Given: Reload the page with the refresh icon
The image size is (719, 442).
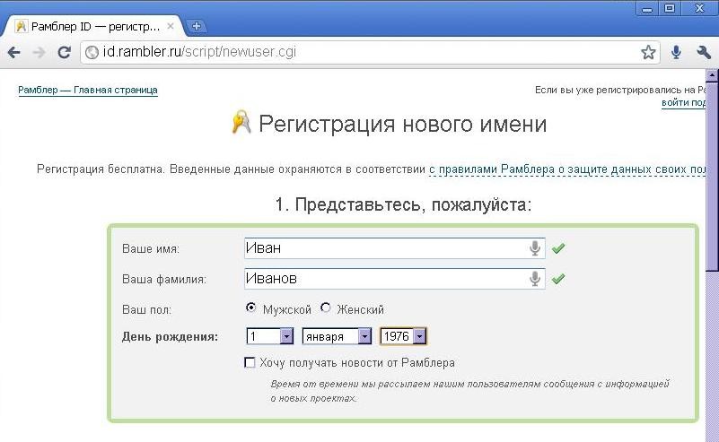Looking at the screenshot, I should pyautogui.click(x=65, y=52).
